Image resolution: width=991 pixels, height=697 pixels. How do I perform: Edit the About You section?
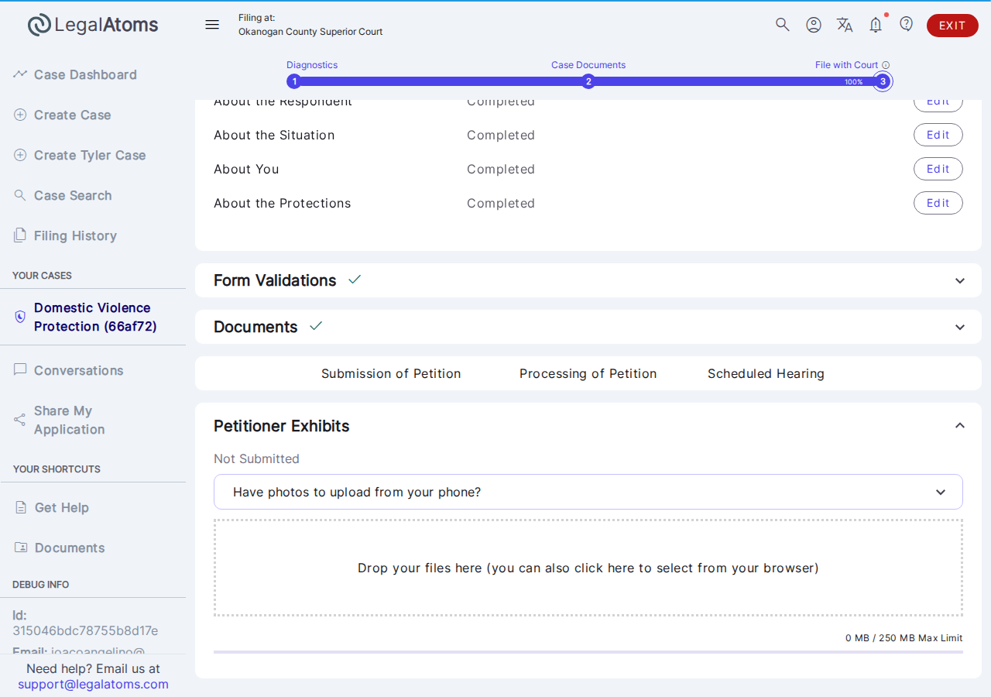(x=938, y=169)
